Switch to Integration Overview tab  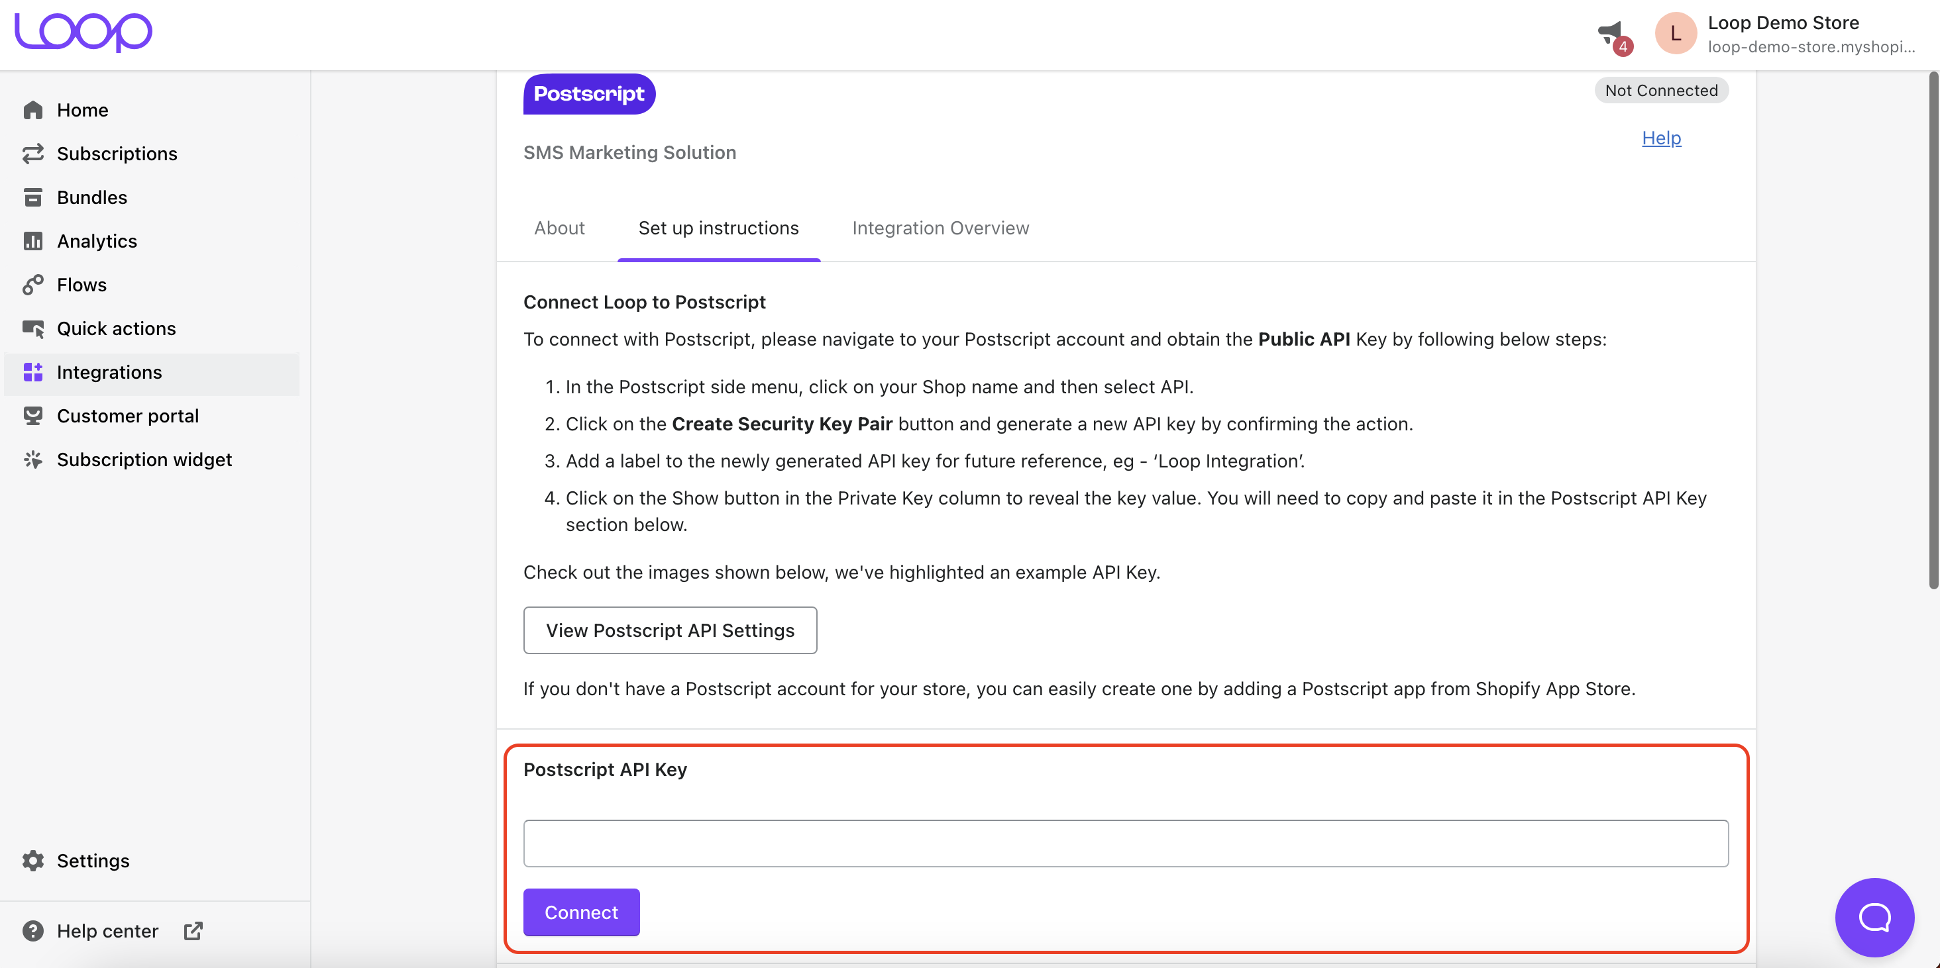point(941,228)
